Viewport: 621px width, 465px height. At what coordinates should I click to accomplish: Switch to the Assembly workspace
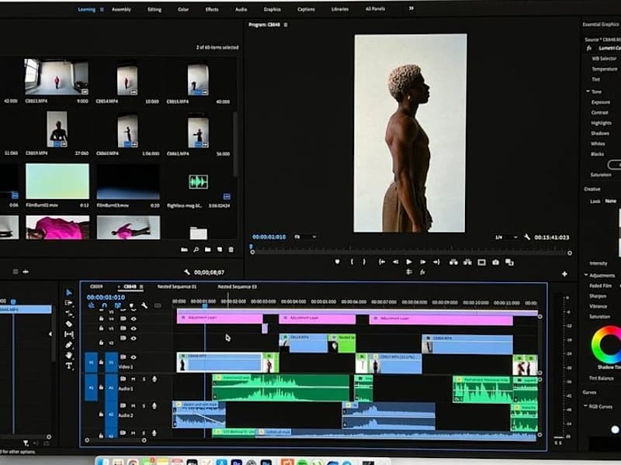(121, 9)
